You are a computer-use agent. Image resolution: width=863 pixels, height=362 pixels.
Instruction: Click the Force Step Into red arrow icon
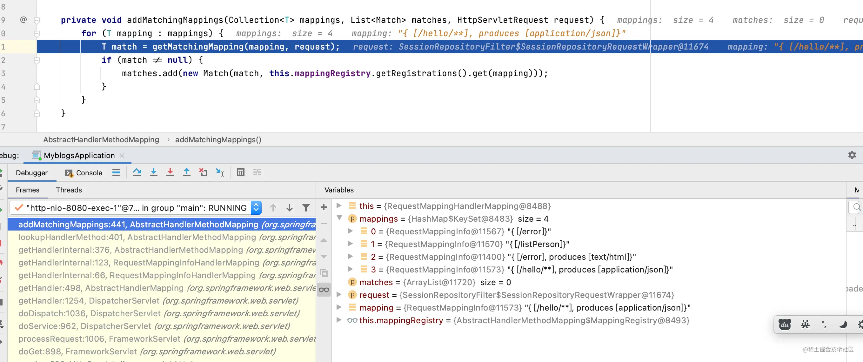[170, 172]
